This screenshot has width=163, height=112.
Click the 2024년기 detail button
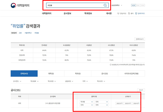tap(136, 103)
